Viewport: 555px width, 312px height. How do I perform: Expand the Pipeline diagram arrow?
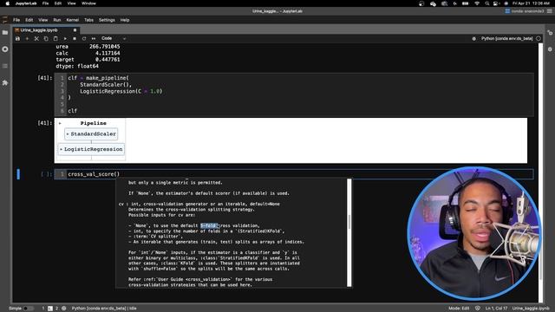(60, 123)
